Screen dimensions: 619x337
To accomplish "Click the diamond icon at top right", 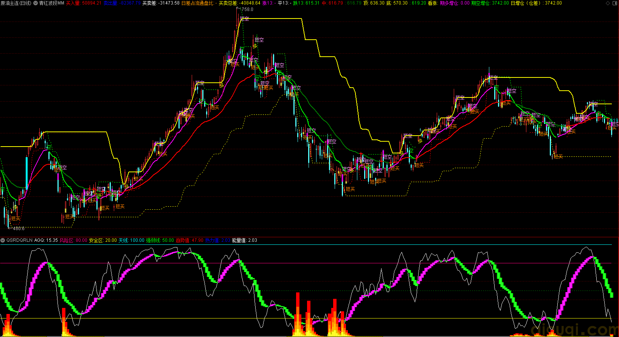I will tap(608, 3).
